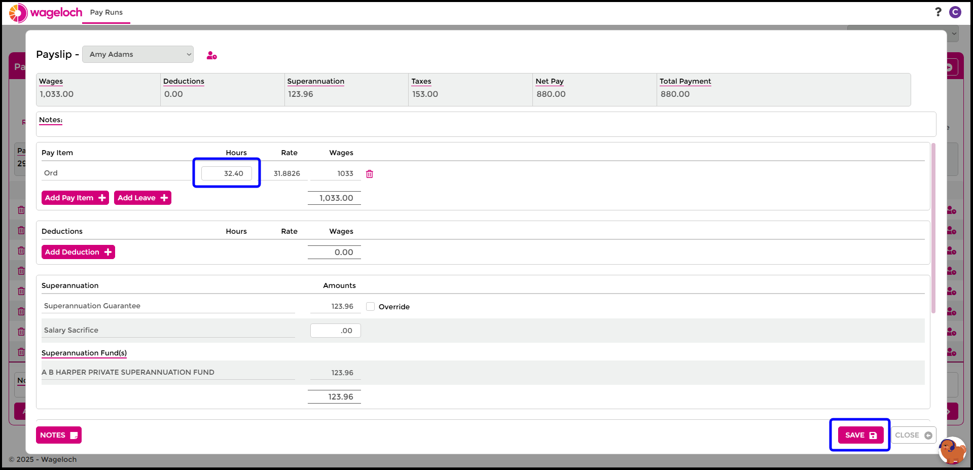The width and height of the screenshot is (973, 470).
Task: Click Close to dismiss the payslip
Action: [x=913, y=435]
